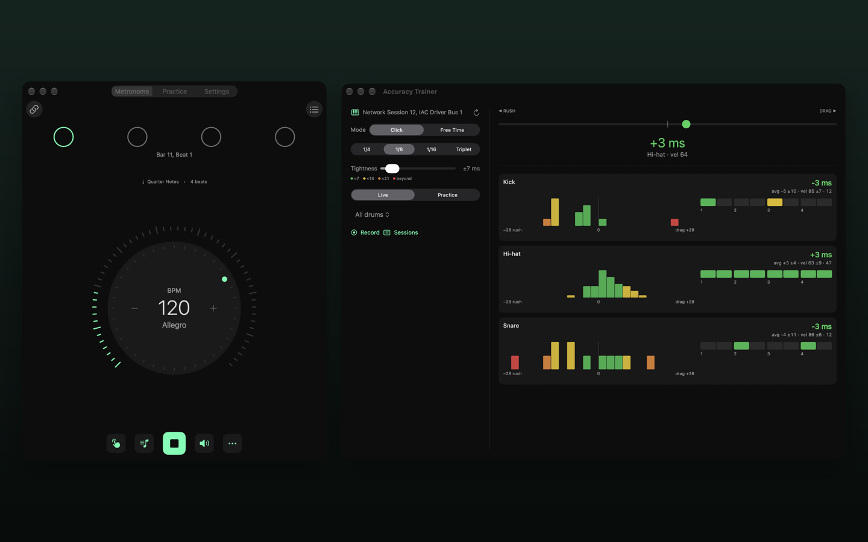Viewport: 868px width, 542px height.
Task: Click the MIDI device icon beside Network Session
Action: click(355, 112)
